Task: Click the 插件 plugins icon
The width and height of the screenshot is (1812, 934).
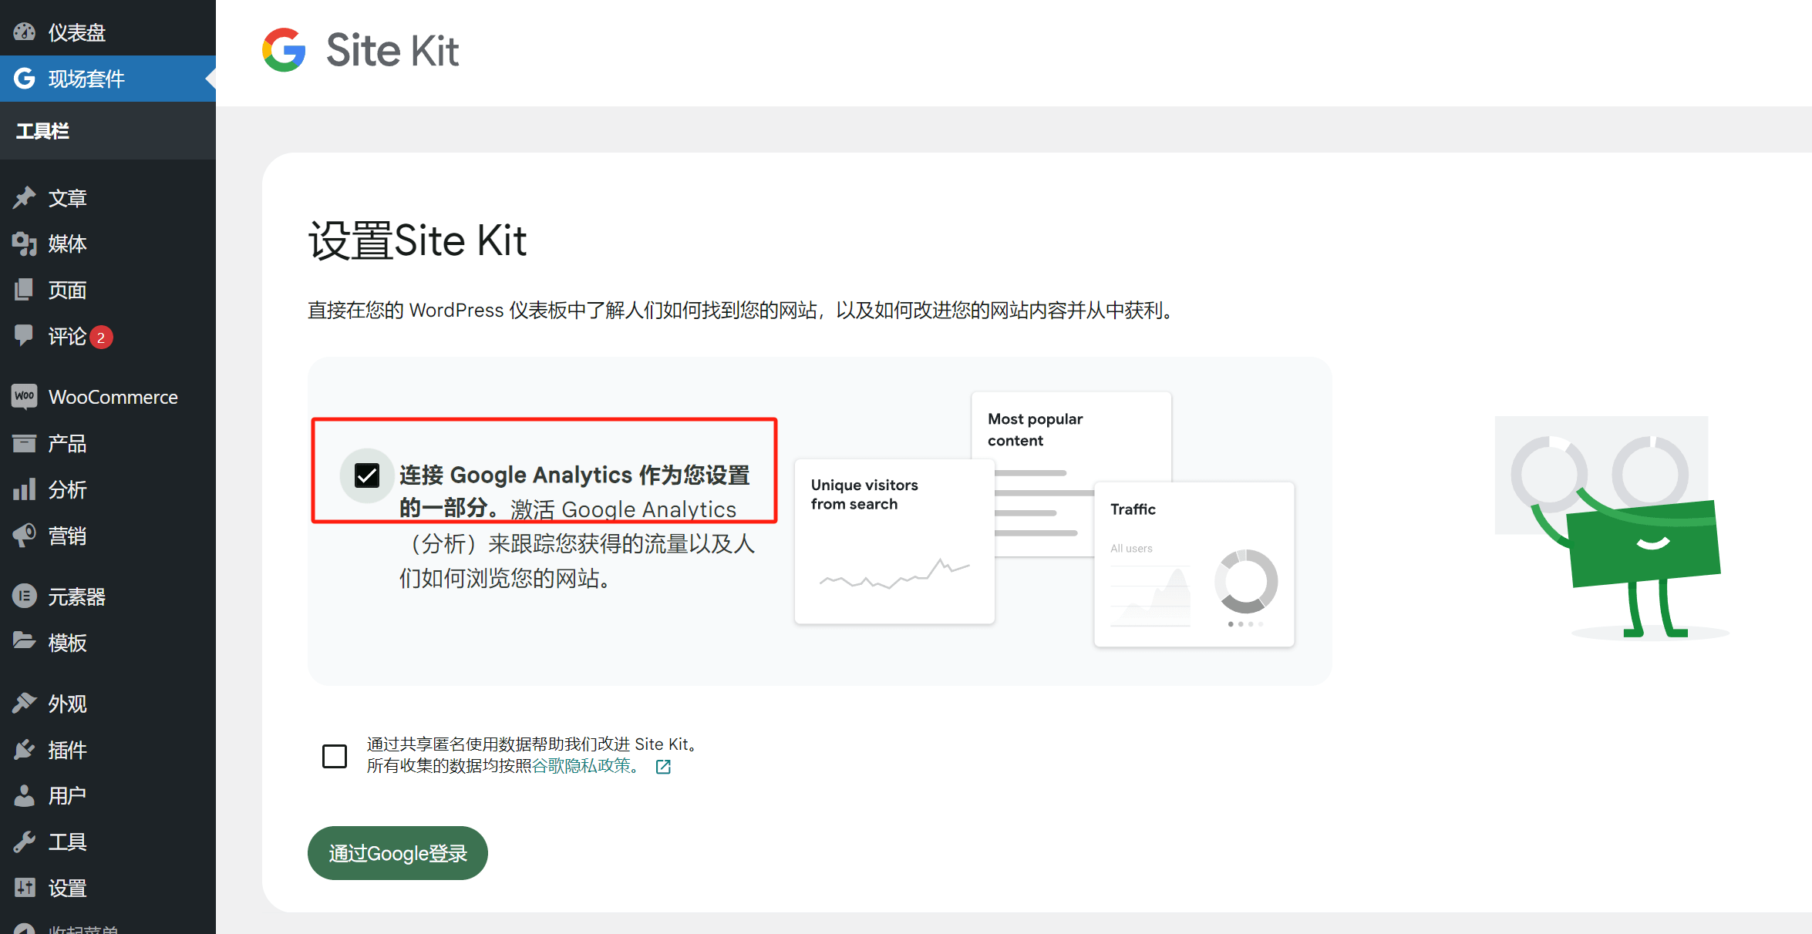Action: click(25, 749)
